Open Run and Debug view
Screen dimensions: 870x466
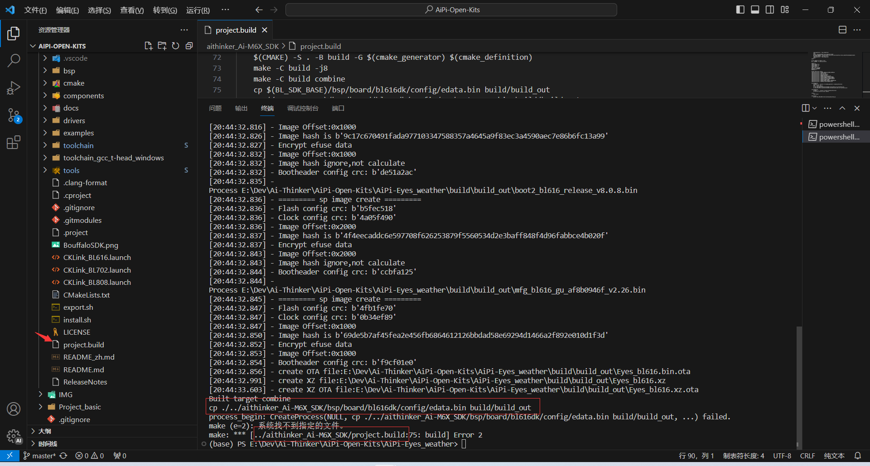click(14, 87)
